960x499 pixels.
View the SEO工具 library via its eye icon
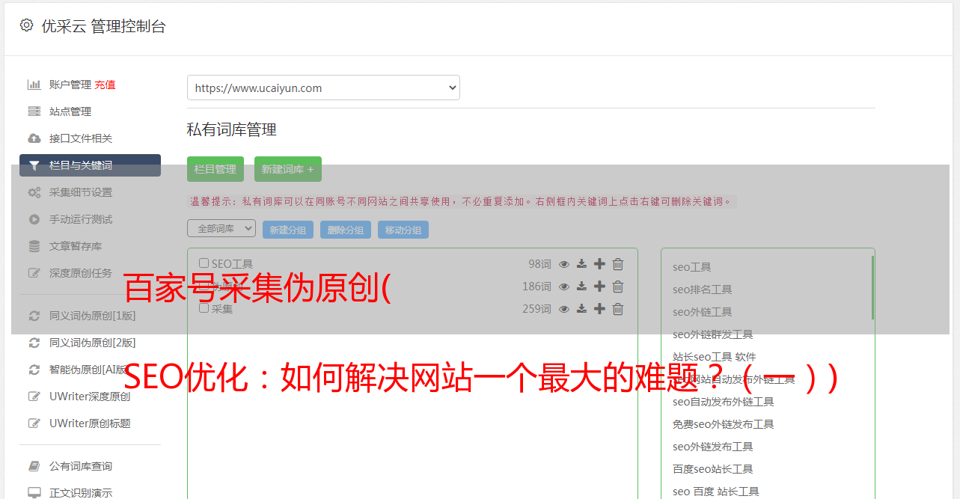[x=564, y=264]
